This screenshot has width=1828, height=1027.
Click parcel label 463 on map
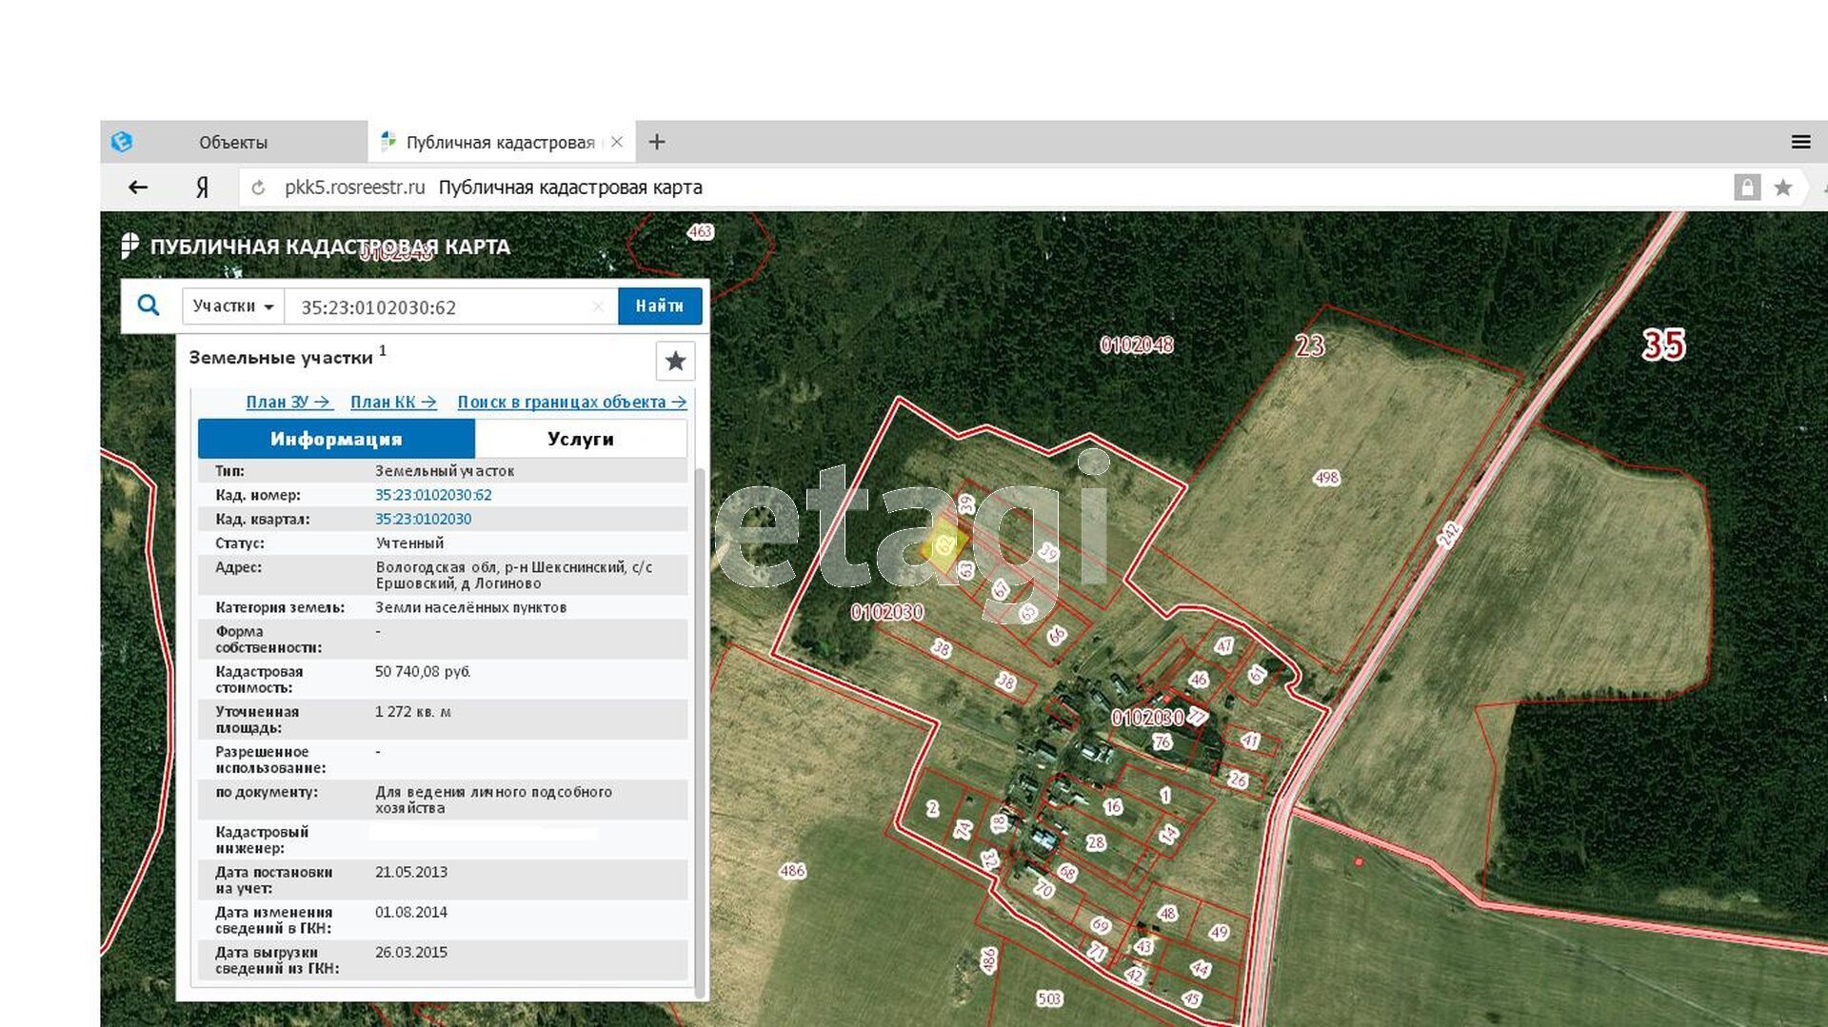click(x=700, y=231)
